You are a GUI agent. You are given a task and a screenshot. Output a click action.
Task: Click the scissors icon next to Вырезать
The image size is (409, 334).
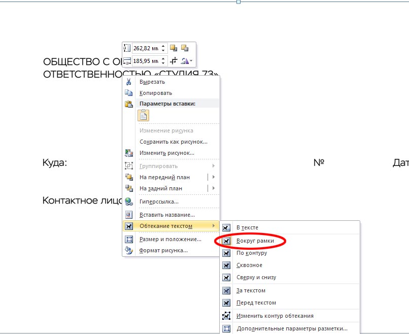[x=128, y=82]
